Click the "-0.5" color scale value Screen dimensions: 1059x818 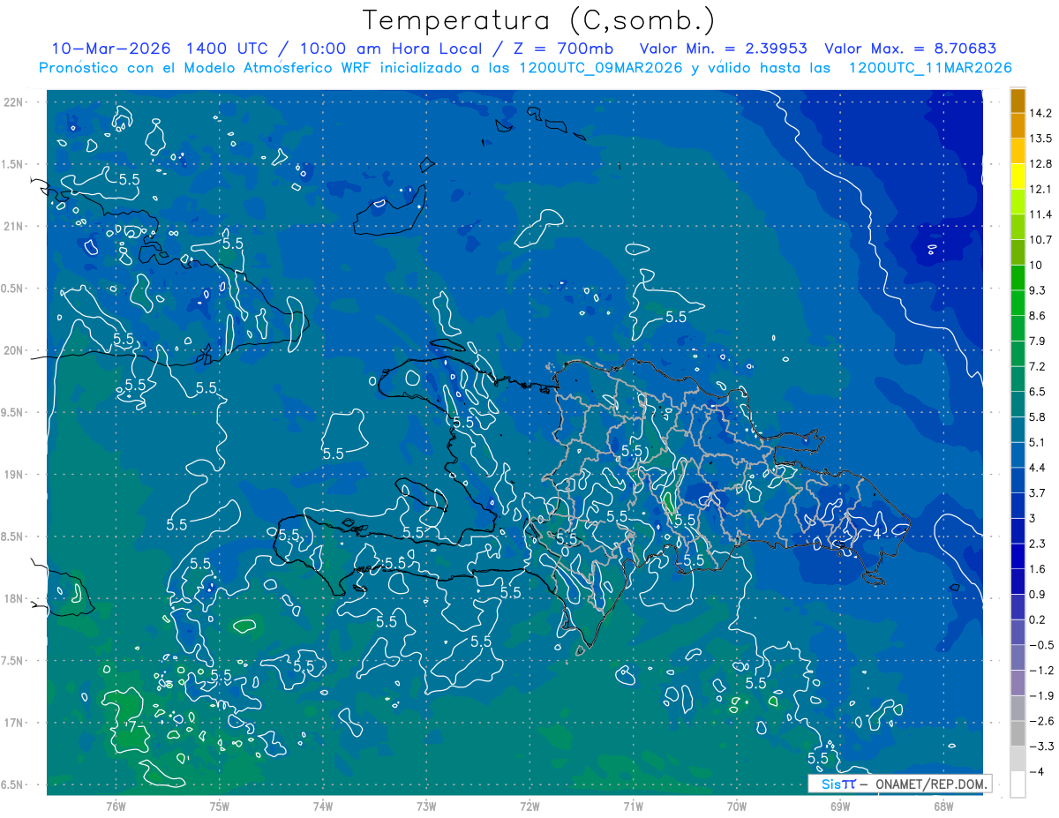(x=1041, y=645)
